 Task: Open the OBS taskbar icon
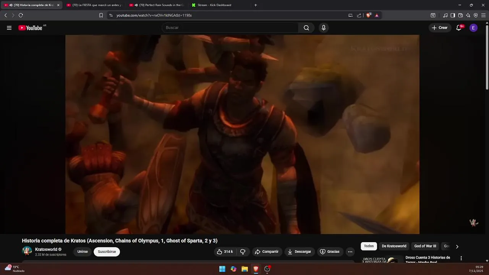pyautogui.click(x=267, y=269)
